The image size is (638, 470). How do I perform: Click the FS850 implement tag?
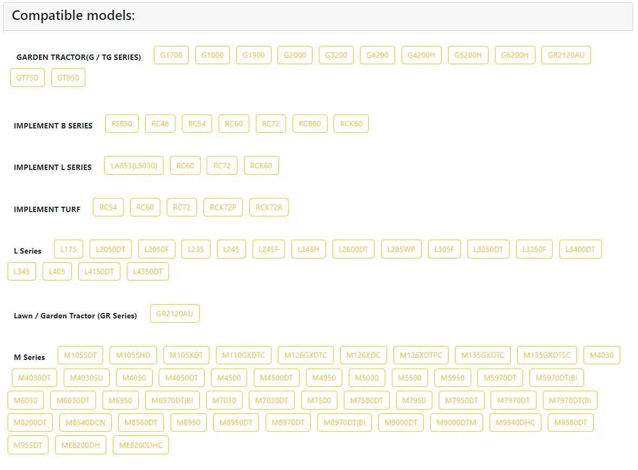(x=121, y=124)
